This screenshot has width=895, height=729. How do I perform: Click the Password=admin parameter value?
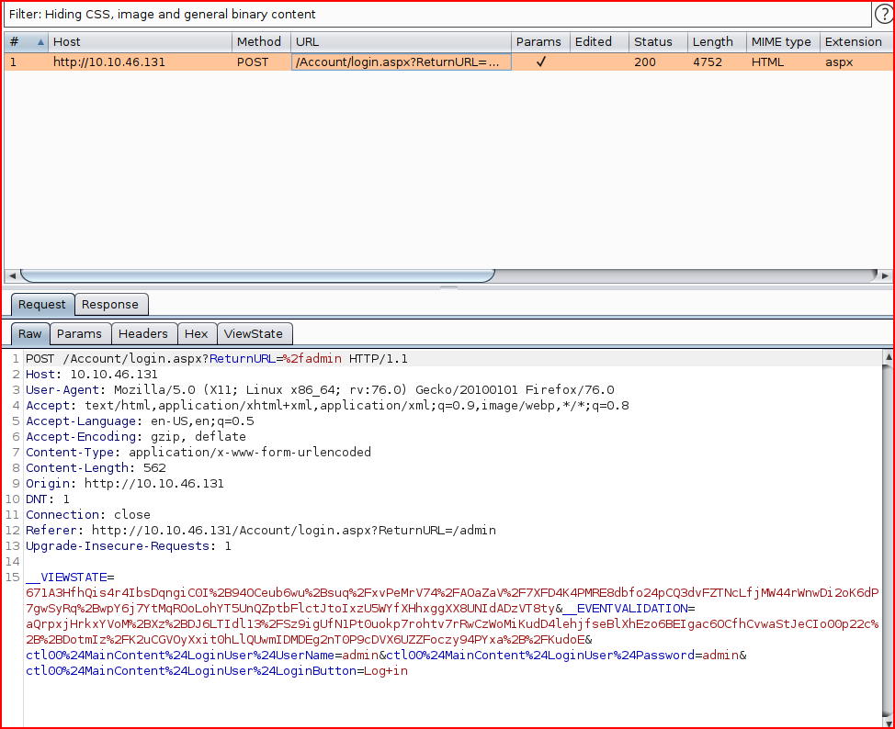721,656
